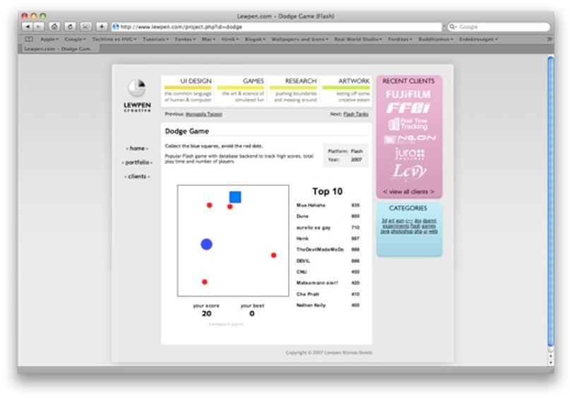
Task: Click the reload page icon
Action: (70, 27)
